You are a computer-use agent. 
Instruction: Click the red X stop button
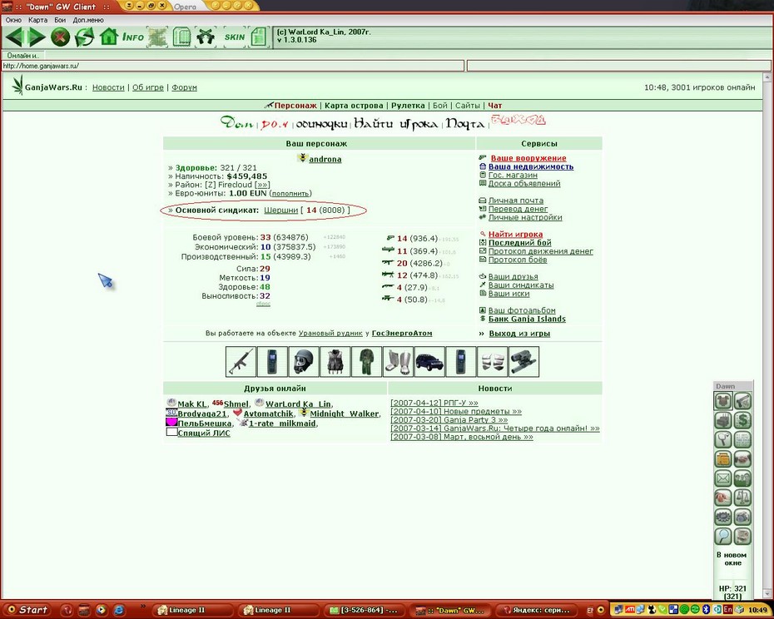coord(60,37)
